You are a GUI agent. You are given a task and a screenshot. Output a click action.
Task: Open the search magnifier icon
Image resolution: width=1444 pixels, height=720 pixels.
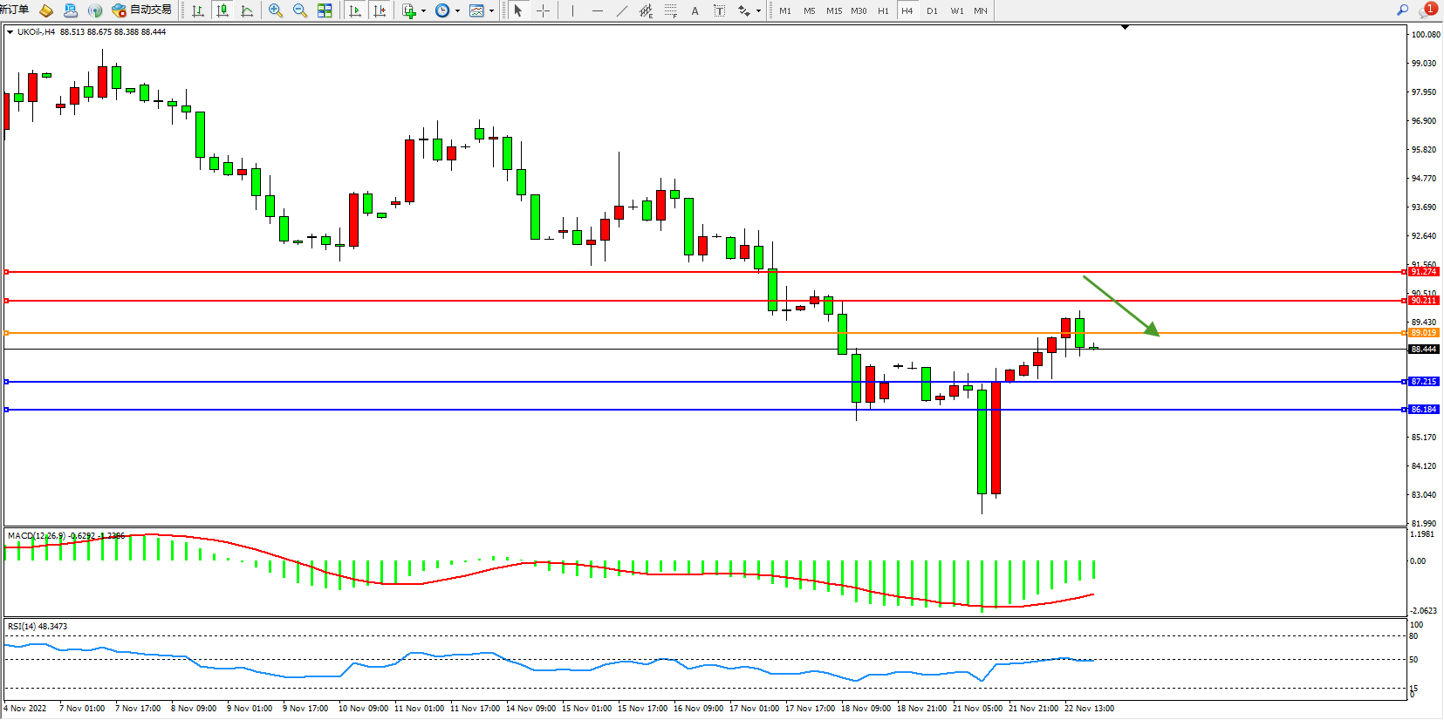1402,10
